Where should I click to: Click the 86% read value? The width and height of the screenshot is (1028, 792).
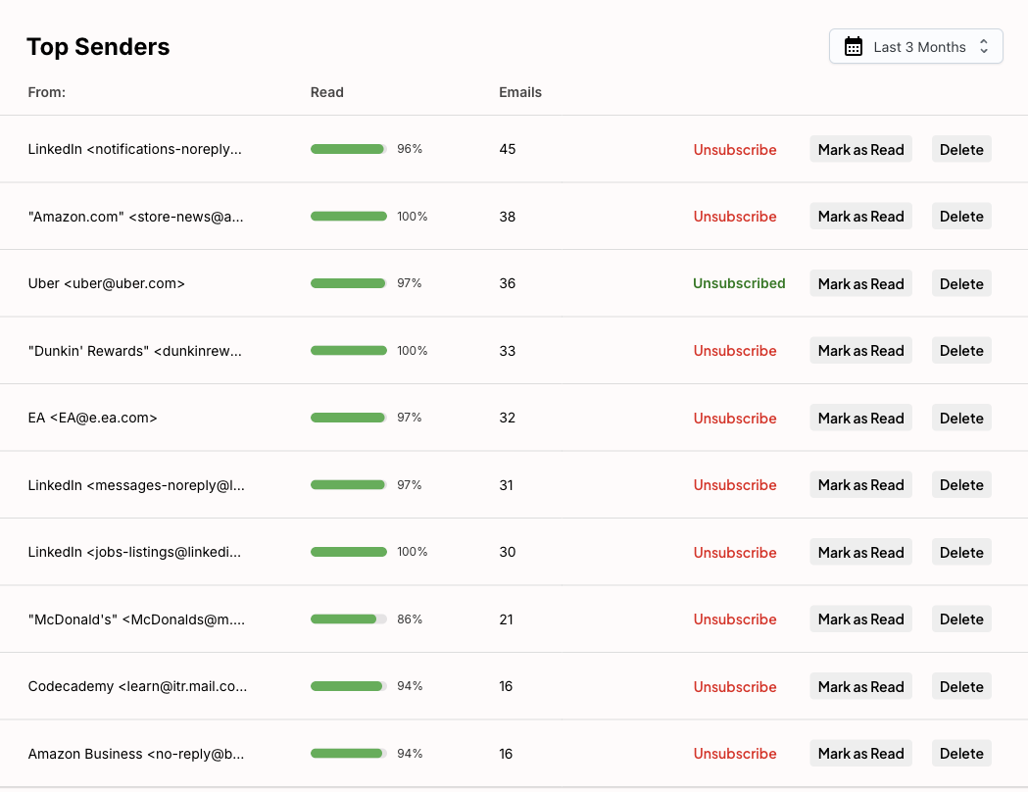(409, 619)
